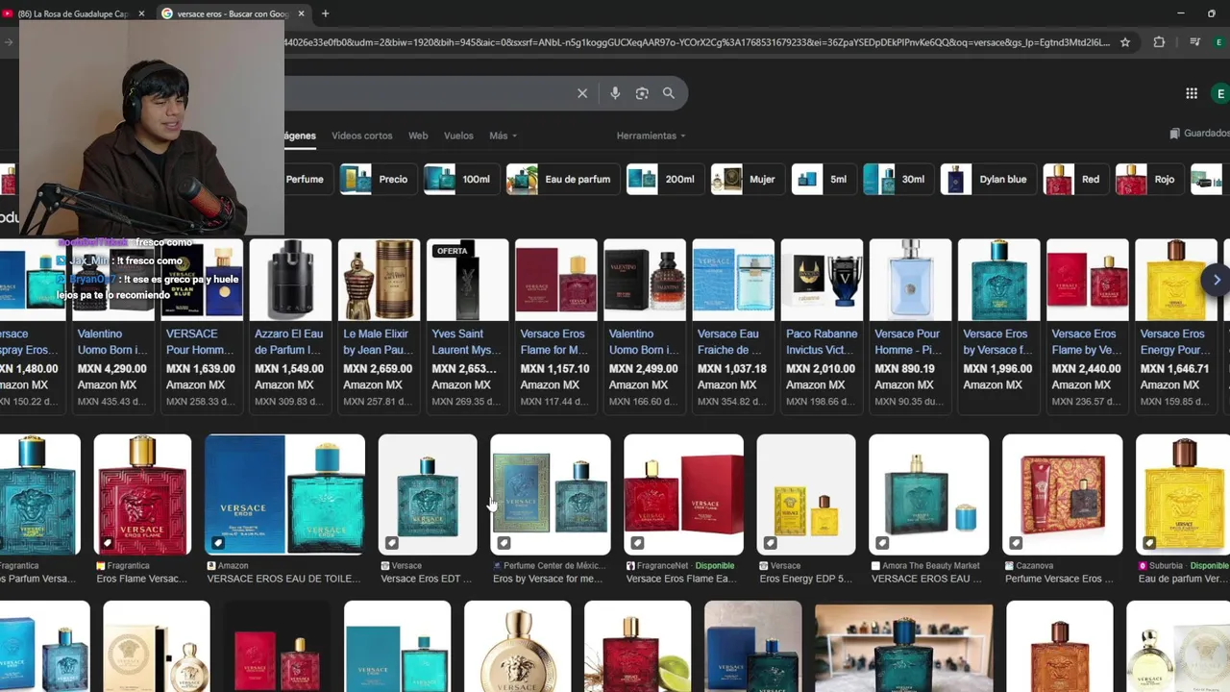Viewport: 1230px width, 692px height.
Task: Choose the Rojo filter chip
Action: click(x=1149, y=179)
